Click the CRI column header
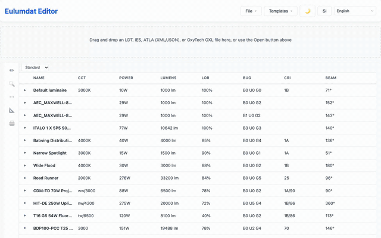Screen dimensions: 381x238 point(288,78)
